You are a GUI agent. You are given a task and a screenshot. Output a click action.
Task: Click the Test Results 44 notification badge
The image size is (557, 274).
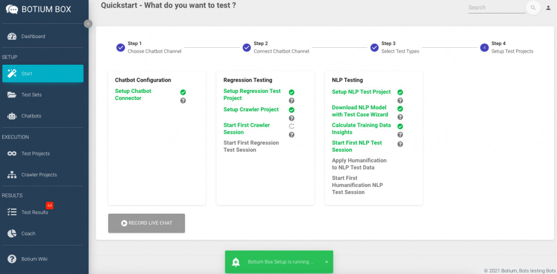(49, 205)
